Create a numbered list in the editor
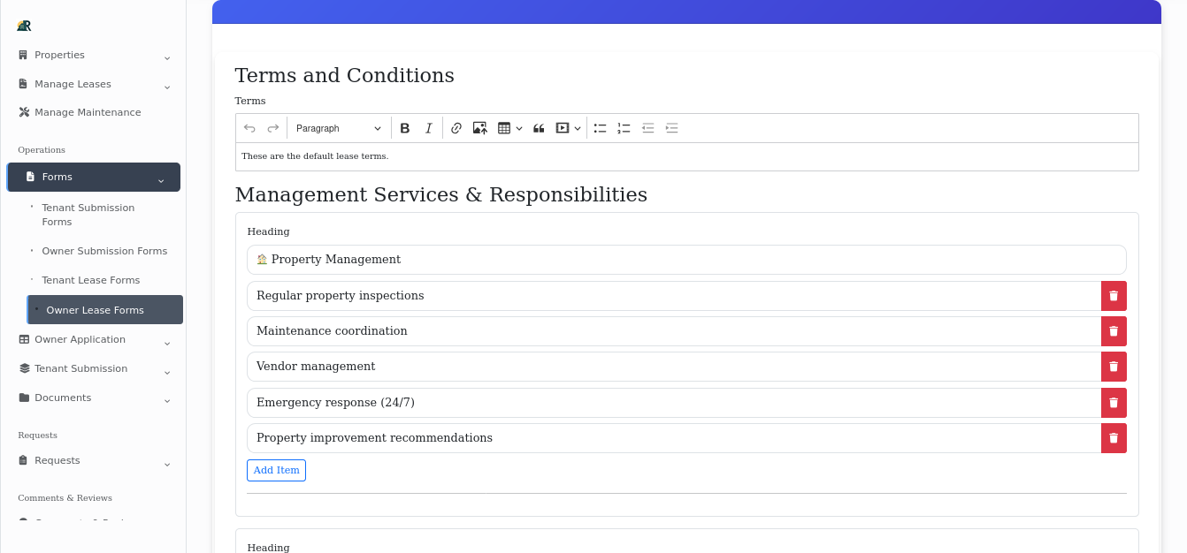 624,128
